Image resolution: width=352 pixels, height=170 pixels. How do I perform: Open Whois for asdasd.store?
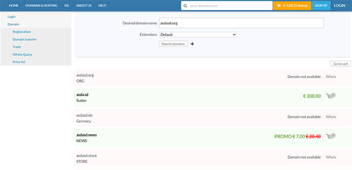(x=331, y=157)
